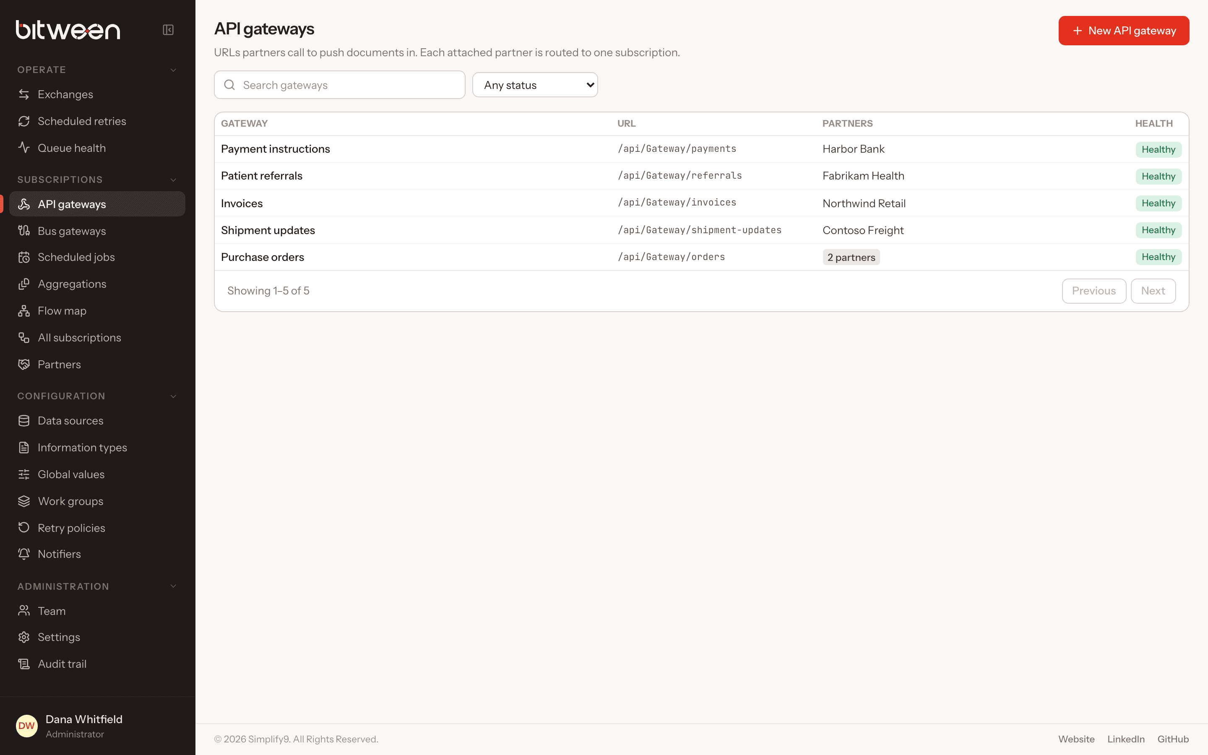Click the Notifiers bell icon
Image resolution: width=1208 pixels, height=755 pixels.
[24, 554]
